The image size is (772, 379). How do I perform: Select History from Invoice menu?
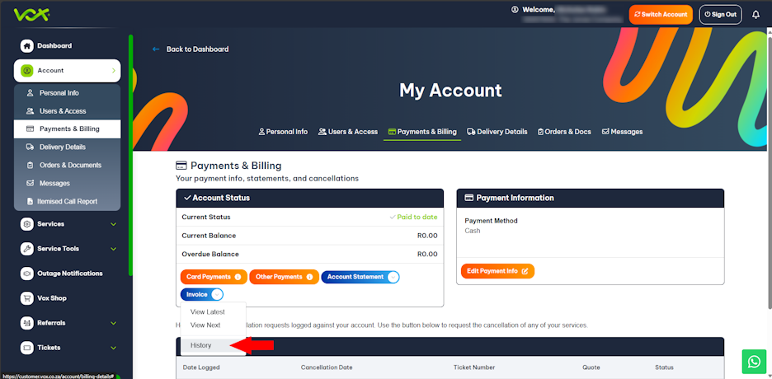coord(201,345)
